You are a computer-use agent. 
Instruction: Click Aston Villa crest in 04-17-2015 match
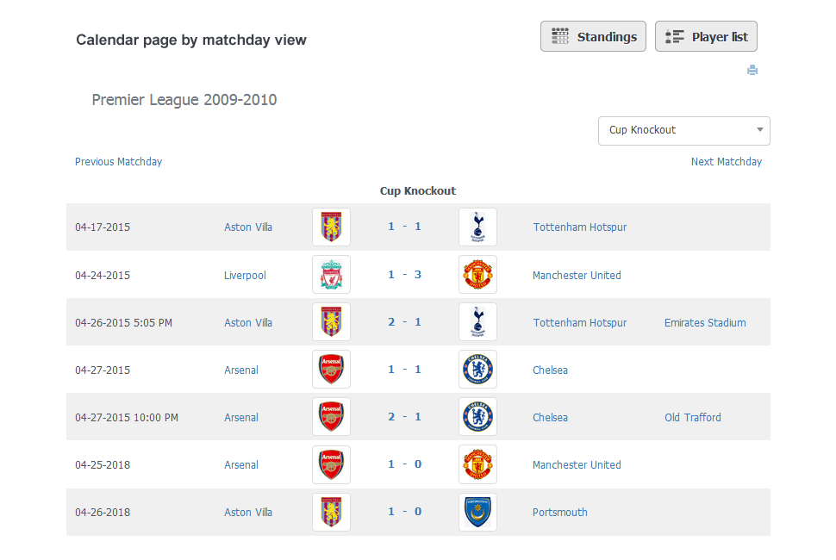(331, 227)
